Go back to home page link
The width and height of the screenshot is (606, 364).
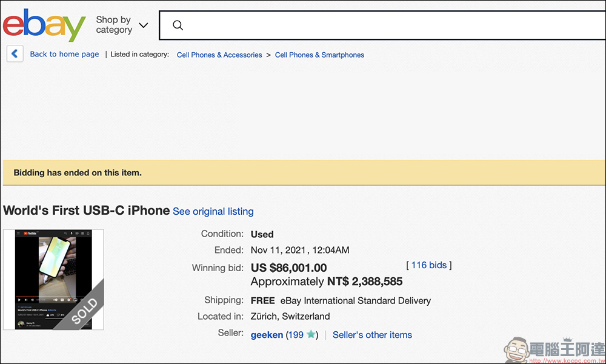click(65, 54)
